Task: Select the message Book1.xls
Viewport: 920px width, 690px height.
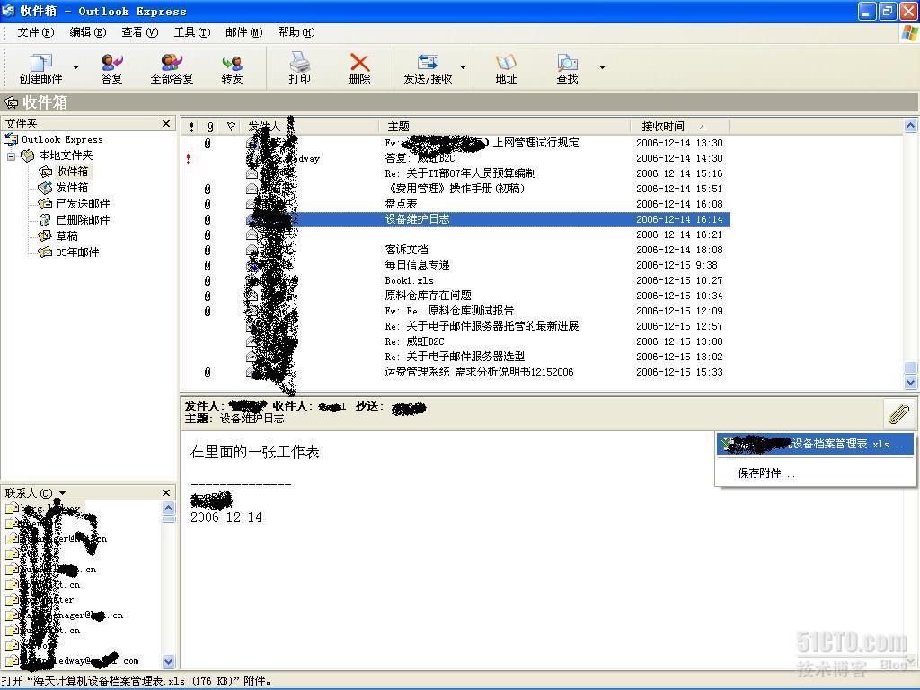Action: (456, 280)
